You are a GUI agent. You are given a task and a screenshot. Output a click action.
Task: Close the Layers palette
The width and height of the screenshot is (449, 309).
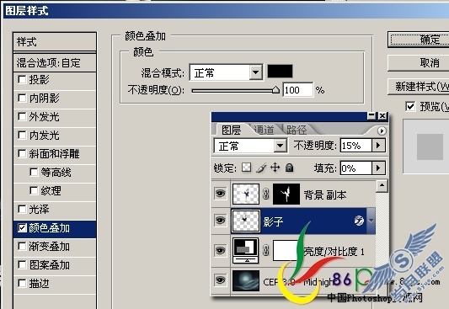[x=382, y=116]
